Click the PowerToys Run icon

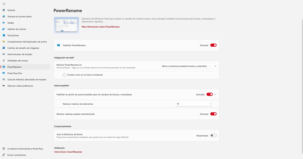click(x=4, y=73)
